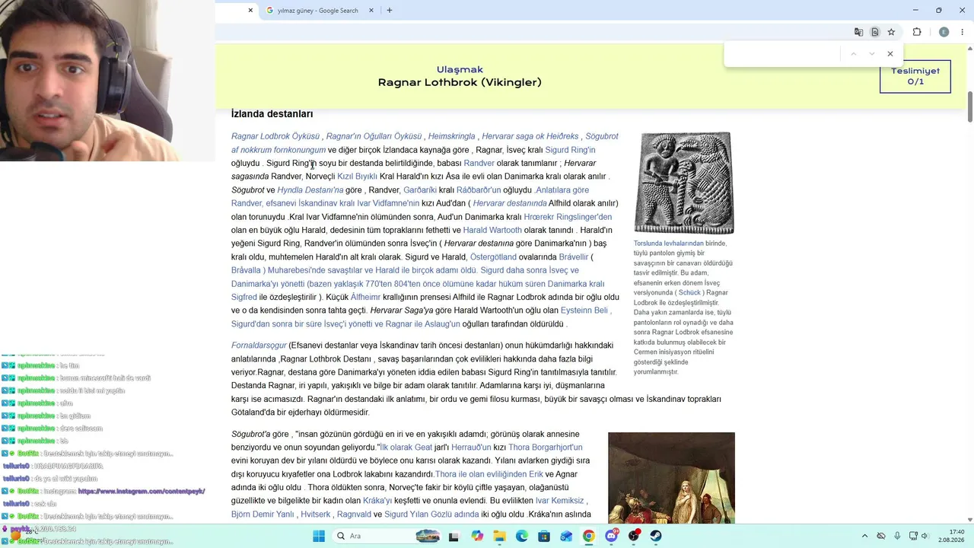The width and height of the screenshot is (974, 548).
Task: Click the Eysteinn Beli link
Action: pos(584,311)
